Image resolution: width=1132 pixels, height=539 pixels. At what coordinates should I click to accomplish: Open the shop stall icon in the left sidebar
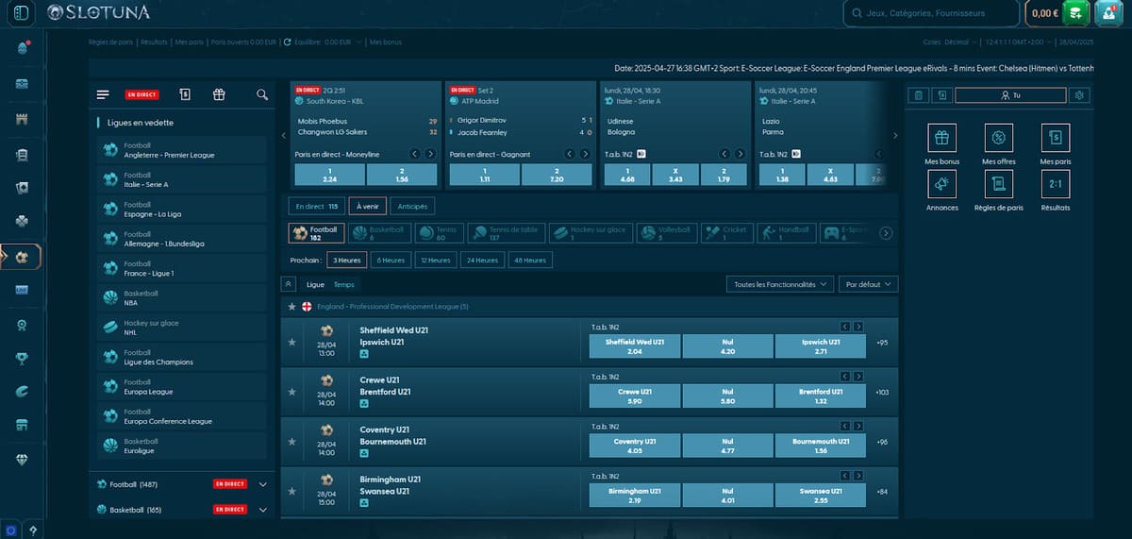click(x=23, y=425)
